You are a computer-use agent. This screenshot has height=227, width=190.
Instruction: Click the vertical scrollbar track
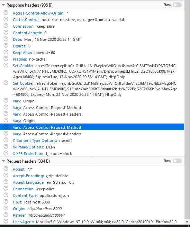click(187, 109)
